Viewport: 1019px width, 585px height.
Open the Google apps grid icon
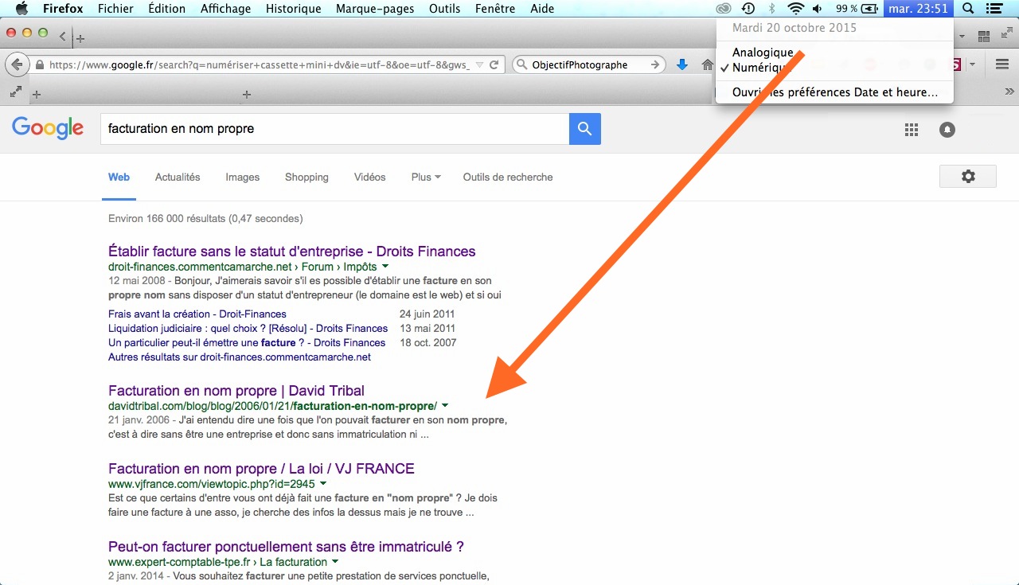[912, 130]
